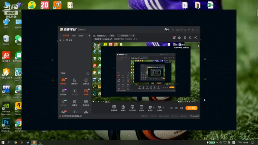Open the 多人连麦 download tool
The image size is (258, 145).
74,92
